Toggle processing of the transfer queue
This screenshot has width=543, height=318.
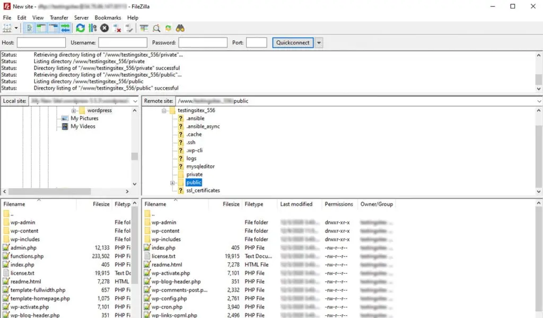click(92, 28)
